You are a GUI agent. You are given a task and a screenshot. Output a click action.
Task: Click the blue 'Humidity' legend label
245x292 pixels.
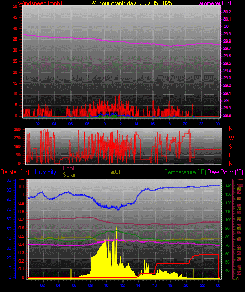click(45, 172)
